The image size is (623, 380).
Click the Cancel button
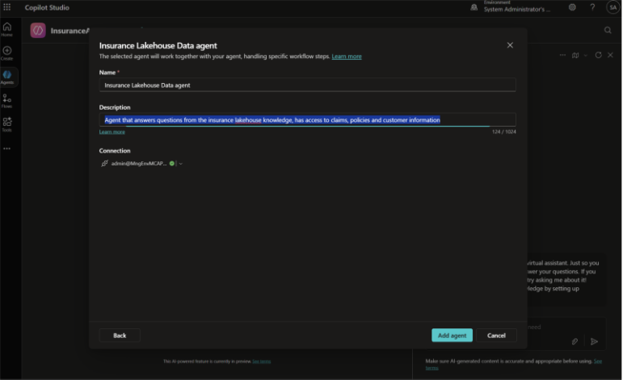pyautogui.click(x=496, y=336)
